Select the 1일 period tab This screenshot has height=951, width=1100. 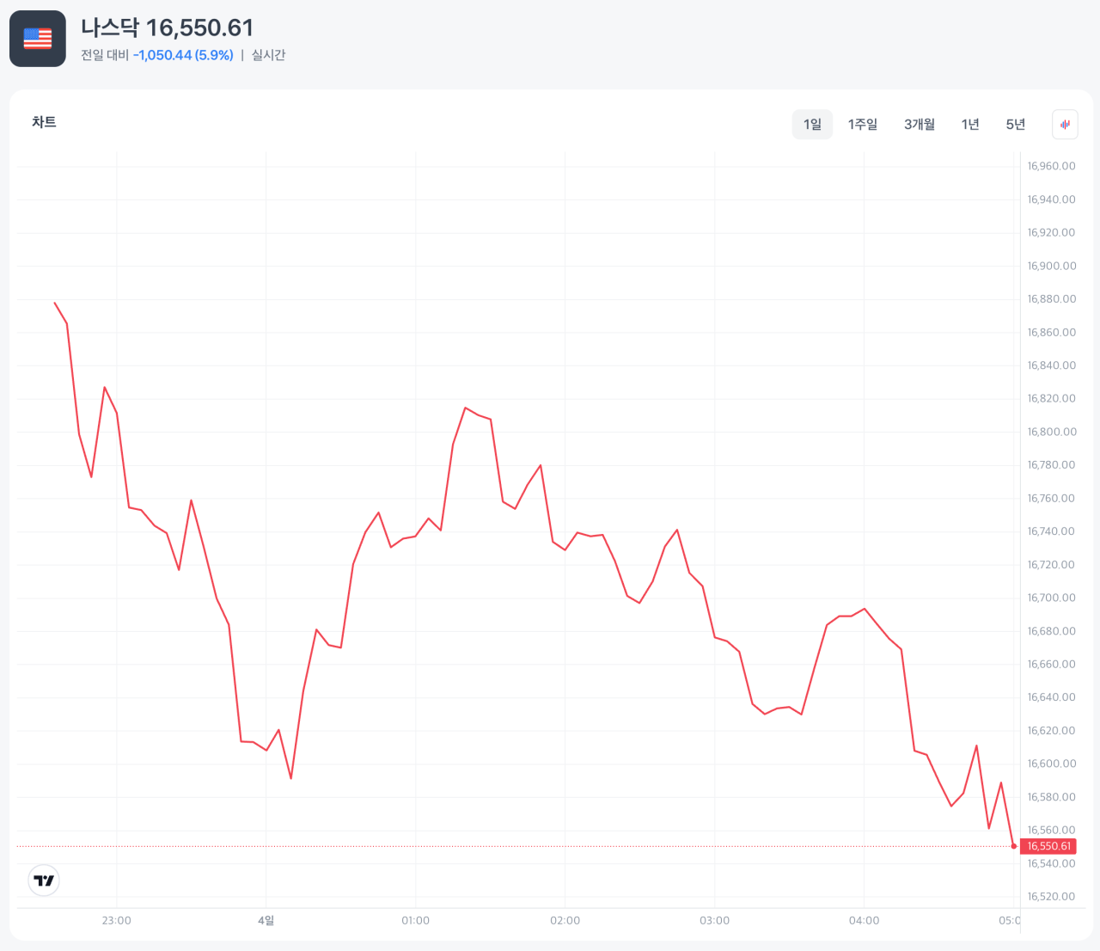812,125
